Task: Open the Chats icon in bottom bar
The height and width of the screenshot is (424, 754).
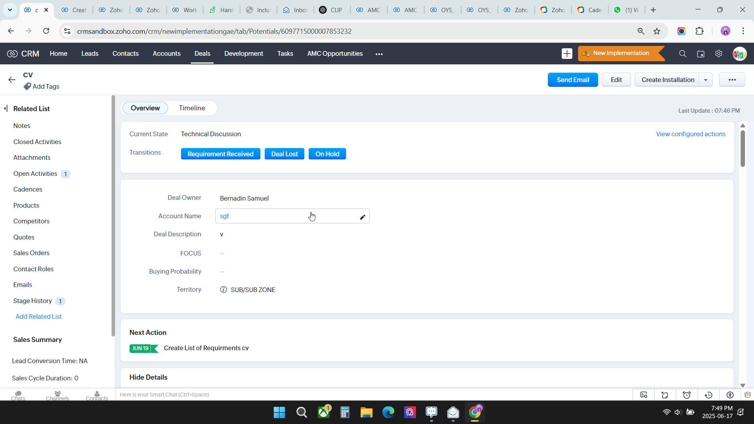Action: click(x=18, y=395)
